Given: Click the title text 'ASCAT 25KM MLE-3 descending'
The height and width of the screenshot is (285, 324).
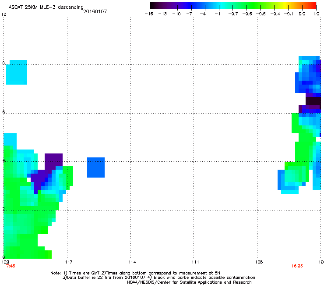Looking at the screenshot, I should (46, 7).
